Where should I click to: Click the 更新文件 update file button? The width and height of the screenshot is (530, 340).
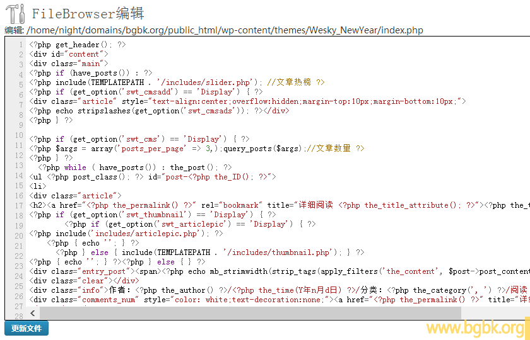[26, 328]
